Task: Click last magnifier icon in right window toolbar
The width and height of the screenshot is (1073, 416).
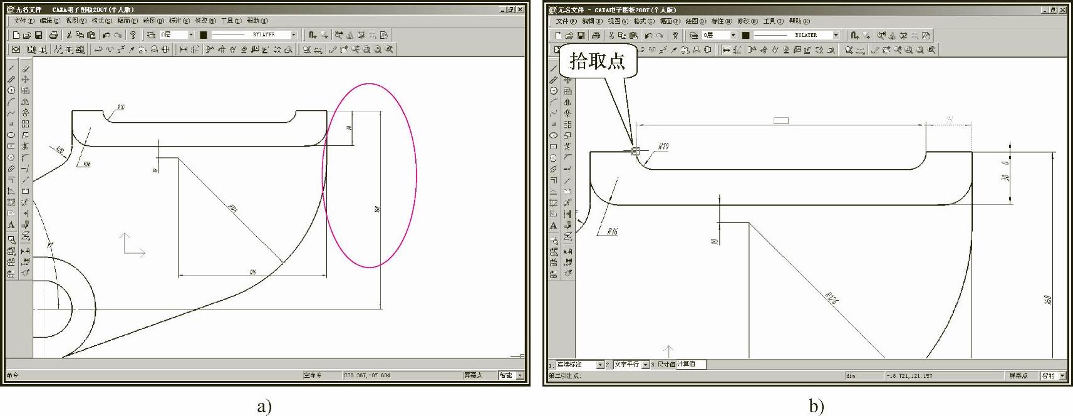Action: [x=931, y=49]
